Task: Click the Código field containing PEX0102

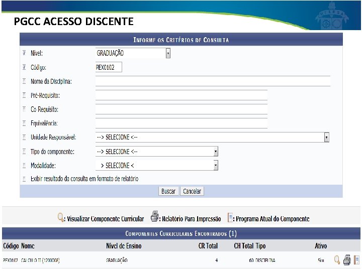Action: coord(109,67)
